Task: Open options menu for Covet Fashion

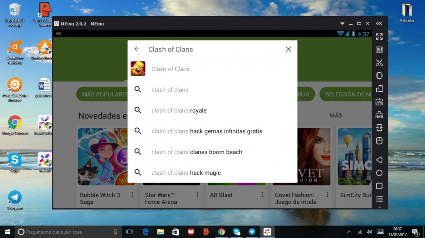Action: pyautogui.click(x=328, y=195)
